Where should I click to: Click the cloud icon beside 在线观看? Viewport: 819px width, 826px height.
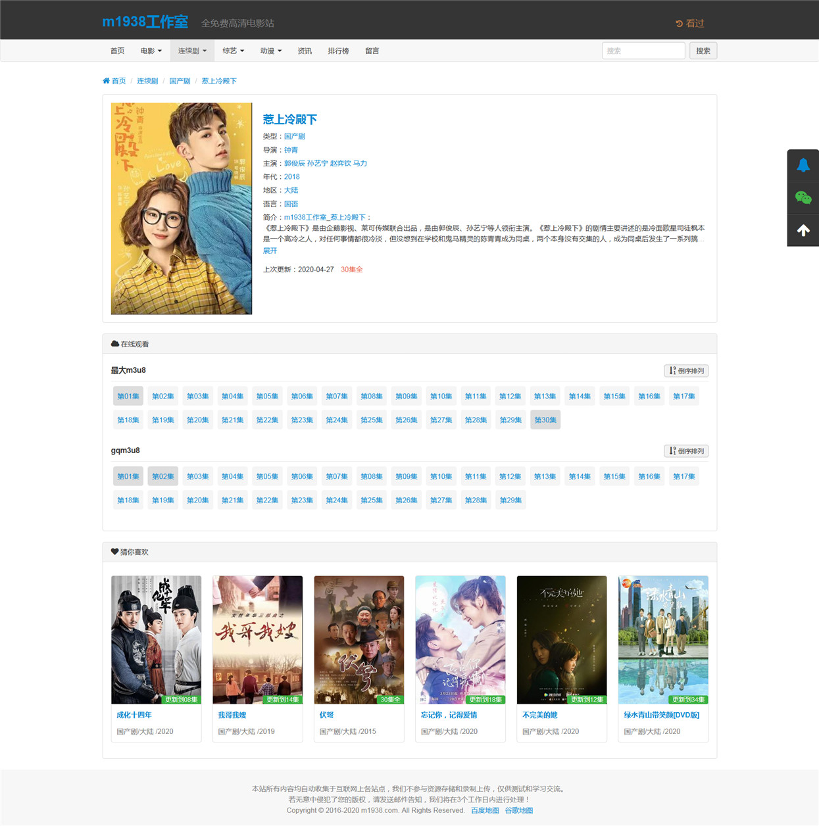[x=114, y=344]
